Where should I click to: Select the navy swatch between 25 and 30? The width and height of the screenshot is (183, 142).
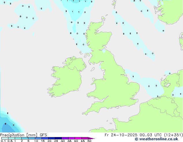click(x=58, y=138)
